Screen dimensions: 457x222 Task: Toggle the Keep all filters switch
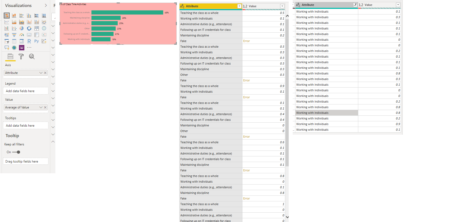point(16,152)
